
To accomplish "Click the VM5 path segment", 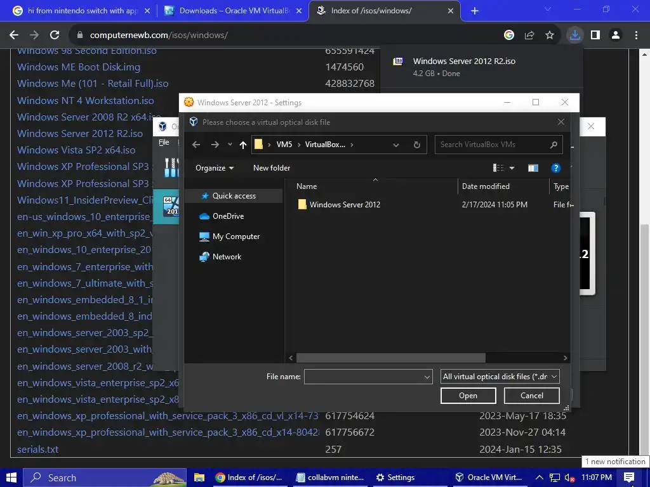I will 284,145.
